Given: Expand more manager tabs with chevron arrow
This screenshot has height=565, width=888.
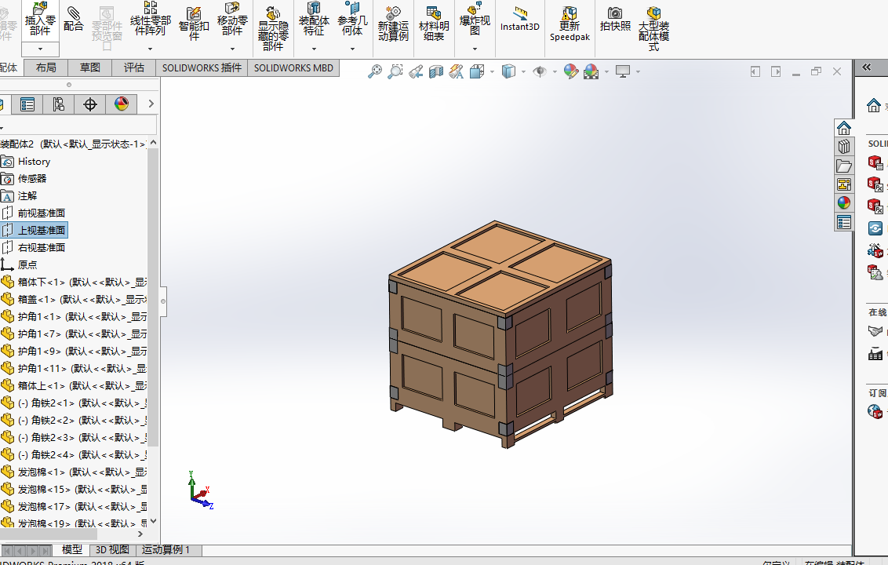Looking at the screenshot, I should coord(151,104).
